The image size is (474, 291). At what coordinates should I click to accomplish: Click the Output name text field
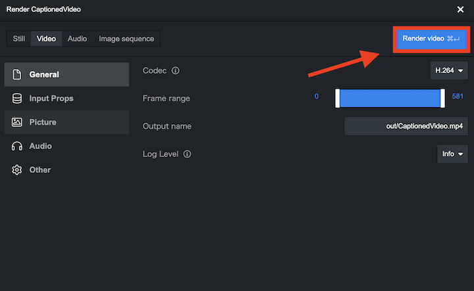click(x=406, y=126)
